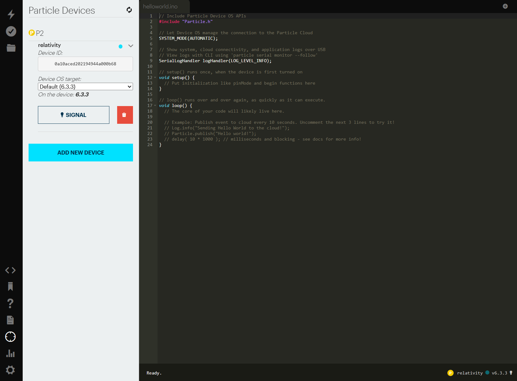This screenshot has height=381, width=517.
Task: Browse libraries via the bookmark icon
Action: tap(11, 286)
